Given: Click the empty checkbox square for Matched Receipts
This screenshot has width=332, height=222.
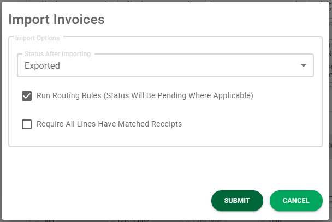Looking at the screenshot, I should click(27, 124).
